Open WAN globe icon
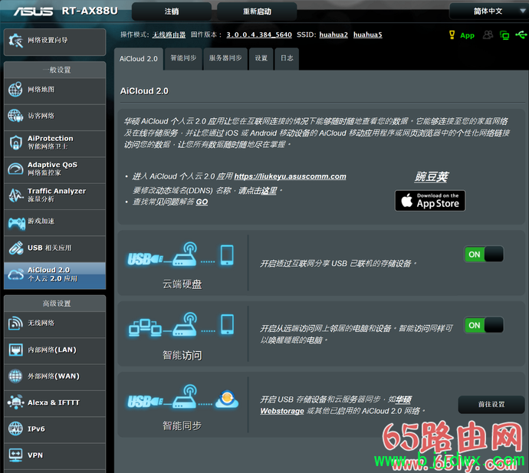The height and width of the screenshot is (473, 529). 15,376
